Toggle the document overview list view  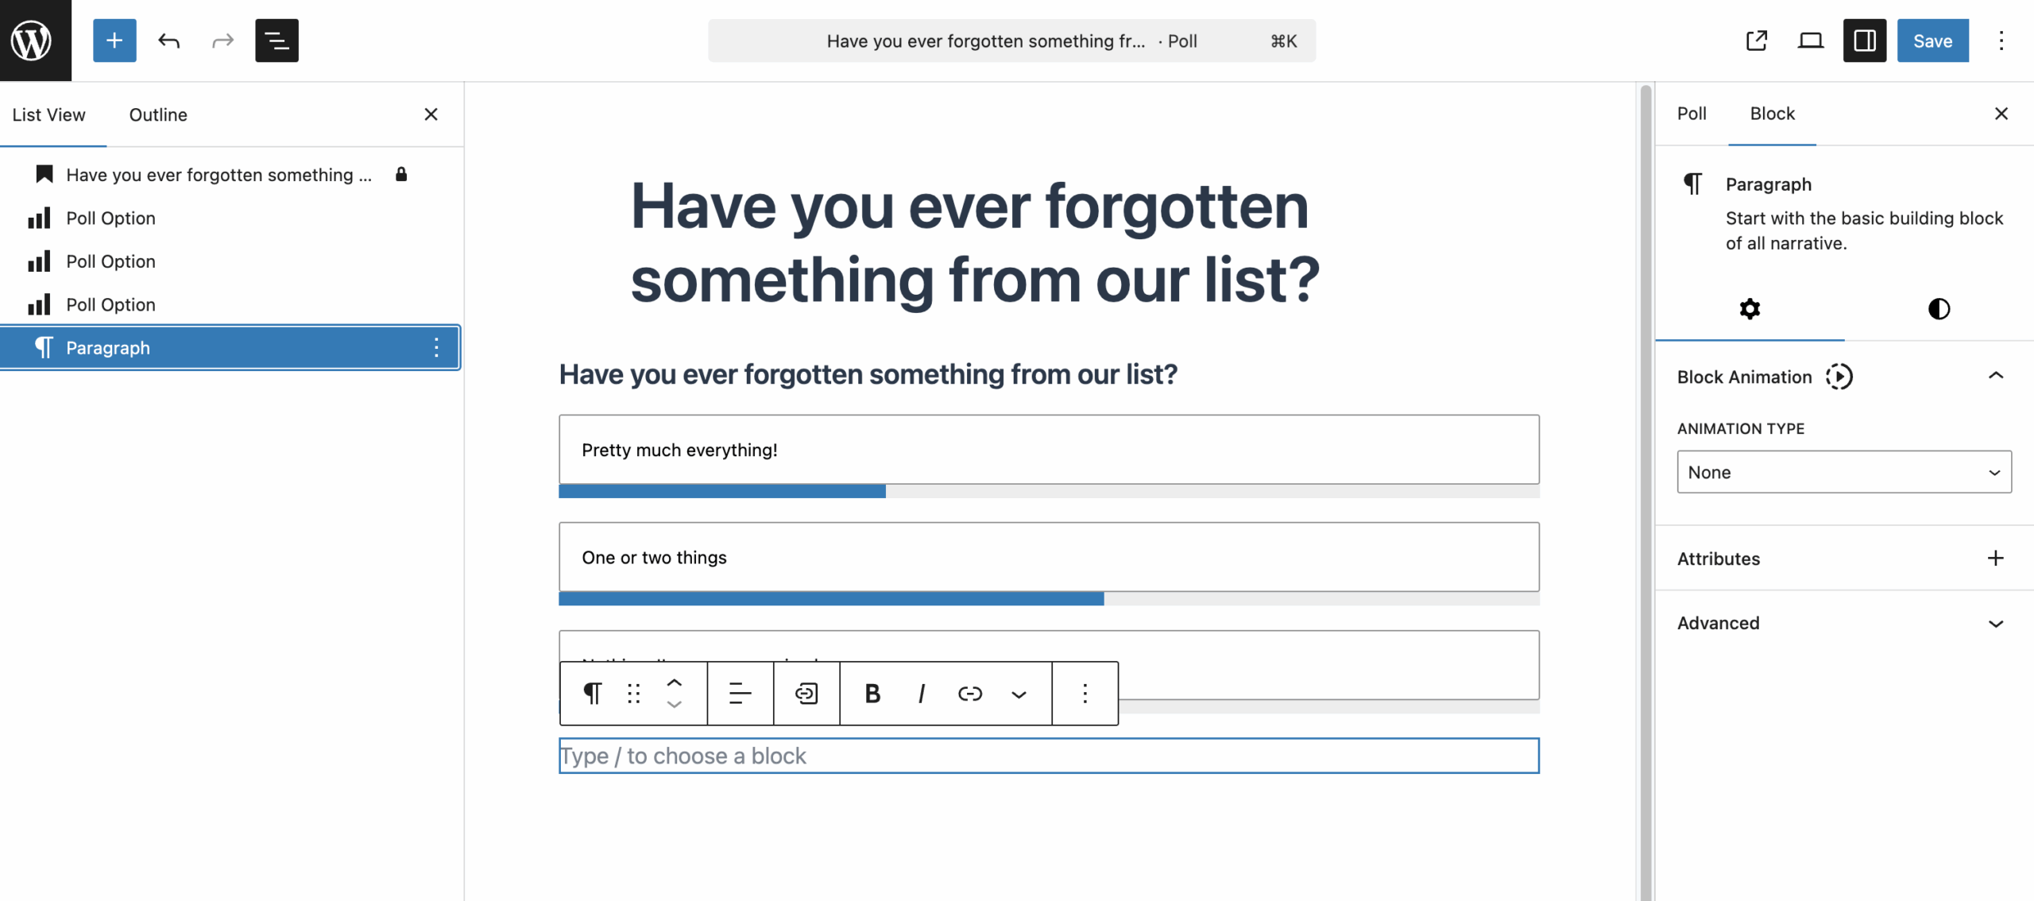coord(276,41)
